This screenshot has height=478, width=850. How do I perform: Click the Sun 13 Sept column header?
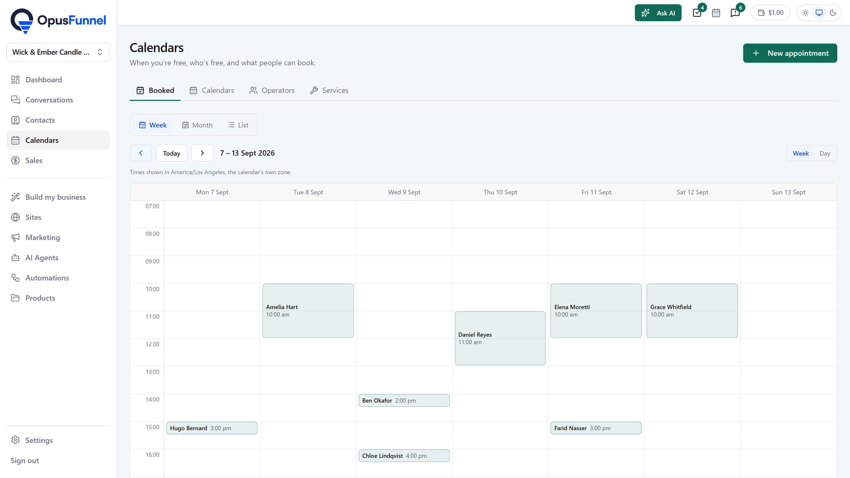click(788, 192)
